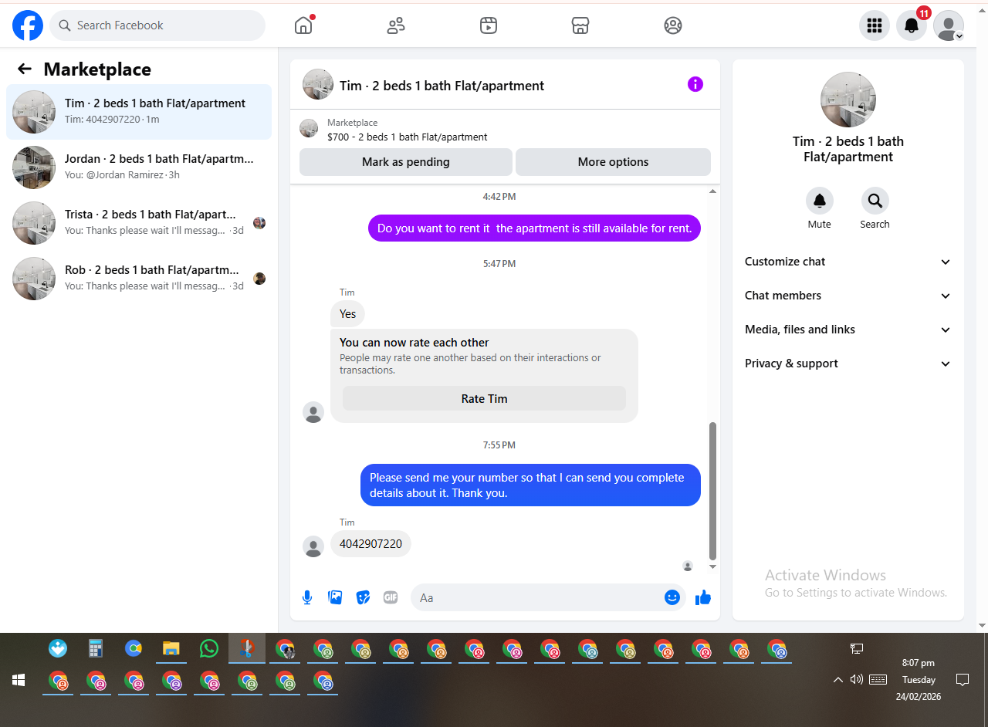This screenshot has width=988, height=727.
Task: Open the nine-dot Menu grid icon
Action: (x=875, y=25)
